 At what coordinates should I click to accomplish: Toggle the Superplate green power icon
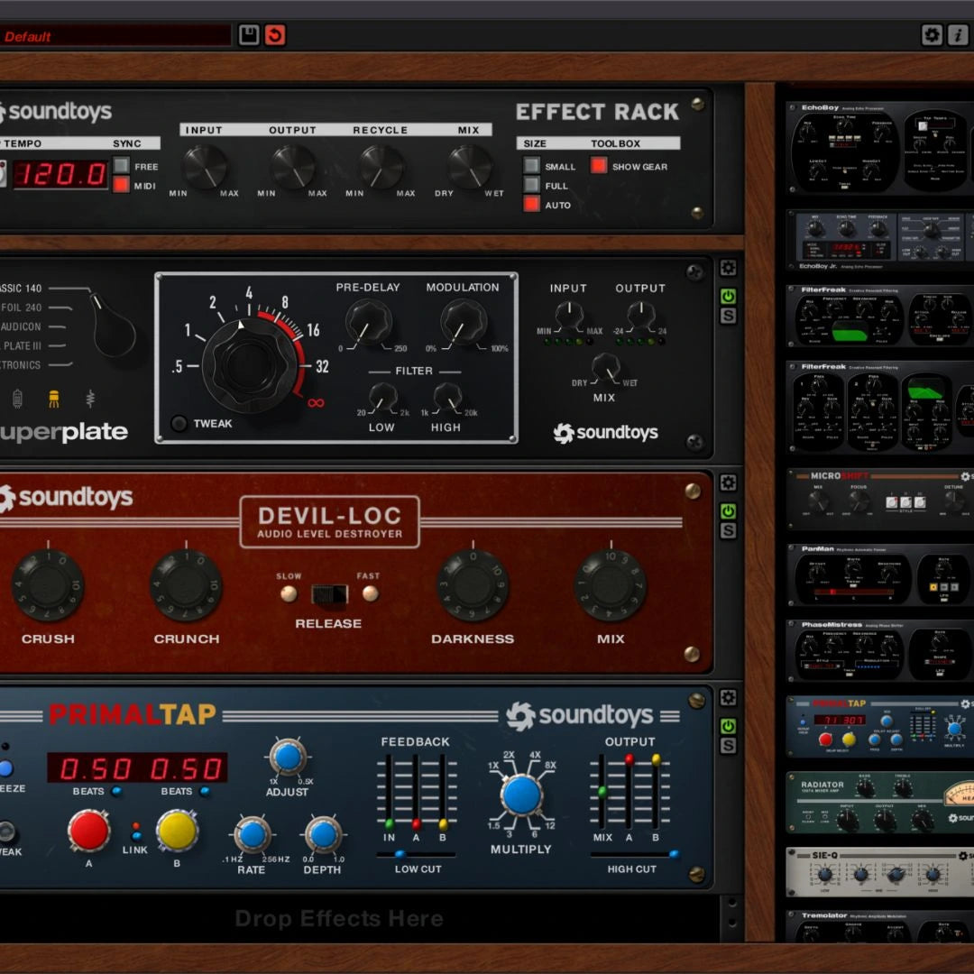pyautogui.click(x=728, y=297)
